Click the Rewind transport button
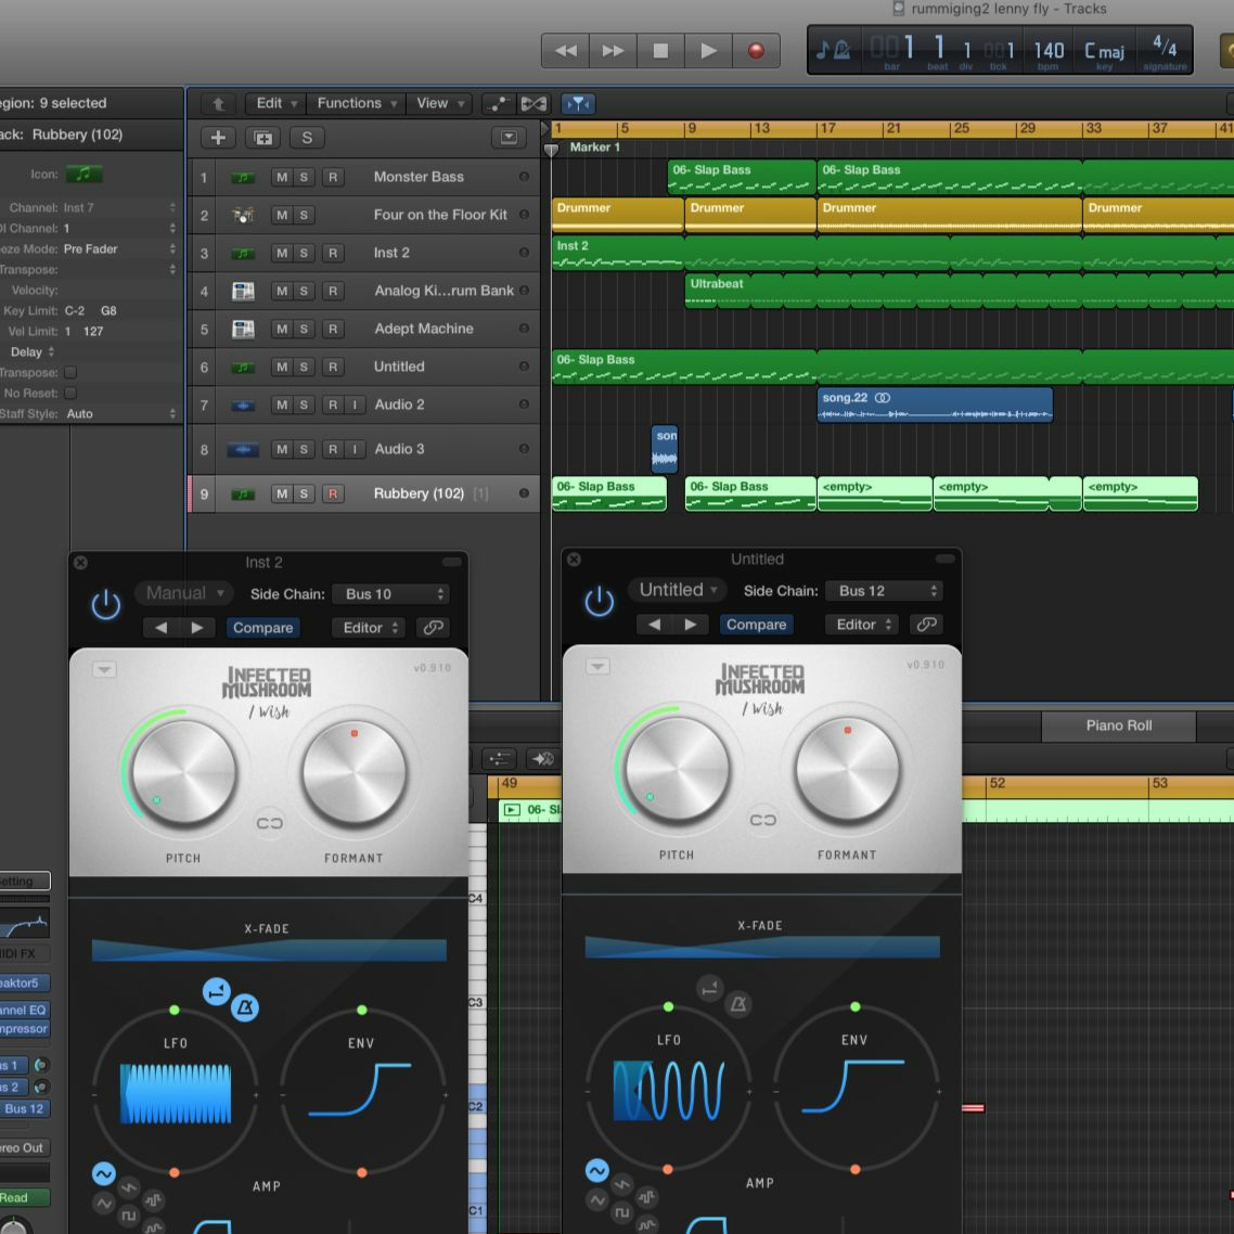The width and height of the screenshot is (1234, 1234). point(565,51)
